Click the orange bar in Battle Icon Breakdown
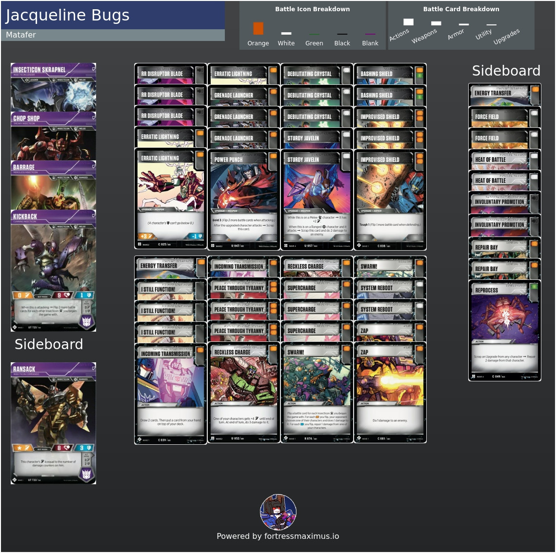The height and width of the screenshot is (553, 556). [x=258, y=28]
